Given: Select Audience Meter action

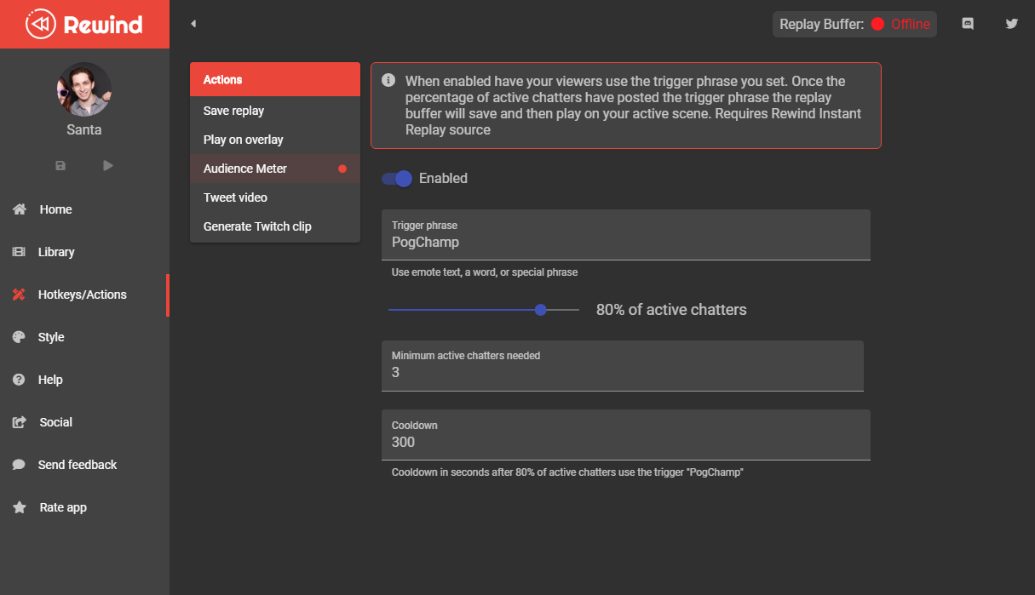Looking at the screenshot, I should click(275, 169).
